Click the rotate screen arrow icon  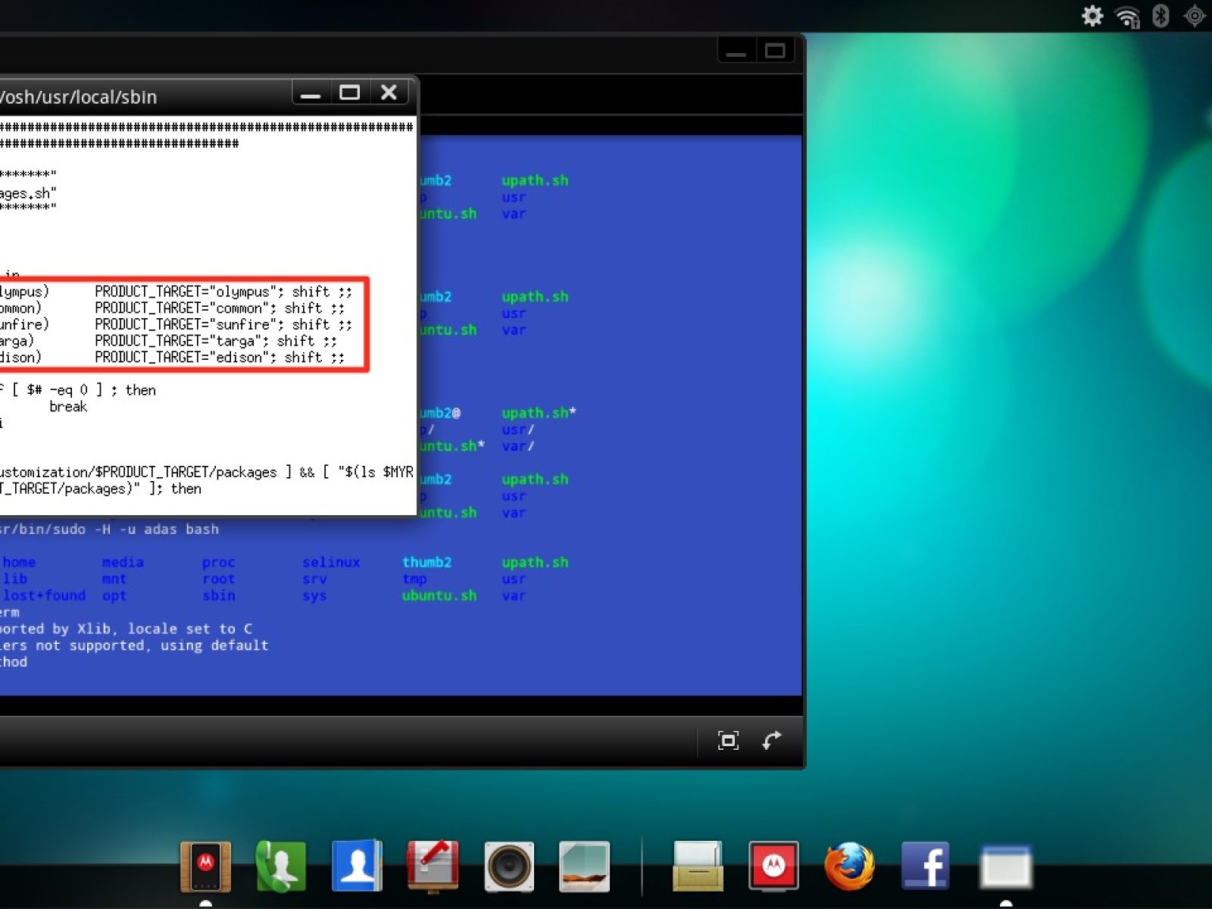(772, 740)
